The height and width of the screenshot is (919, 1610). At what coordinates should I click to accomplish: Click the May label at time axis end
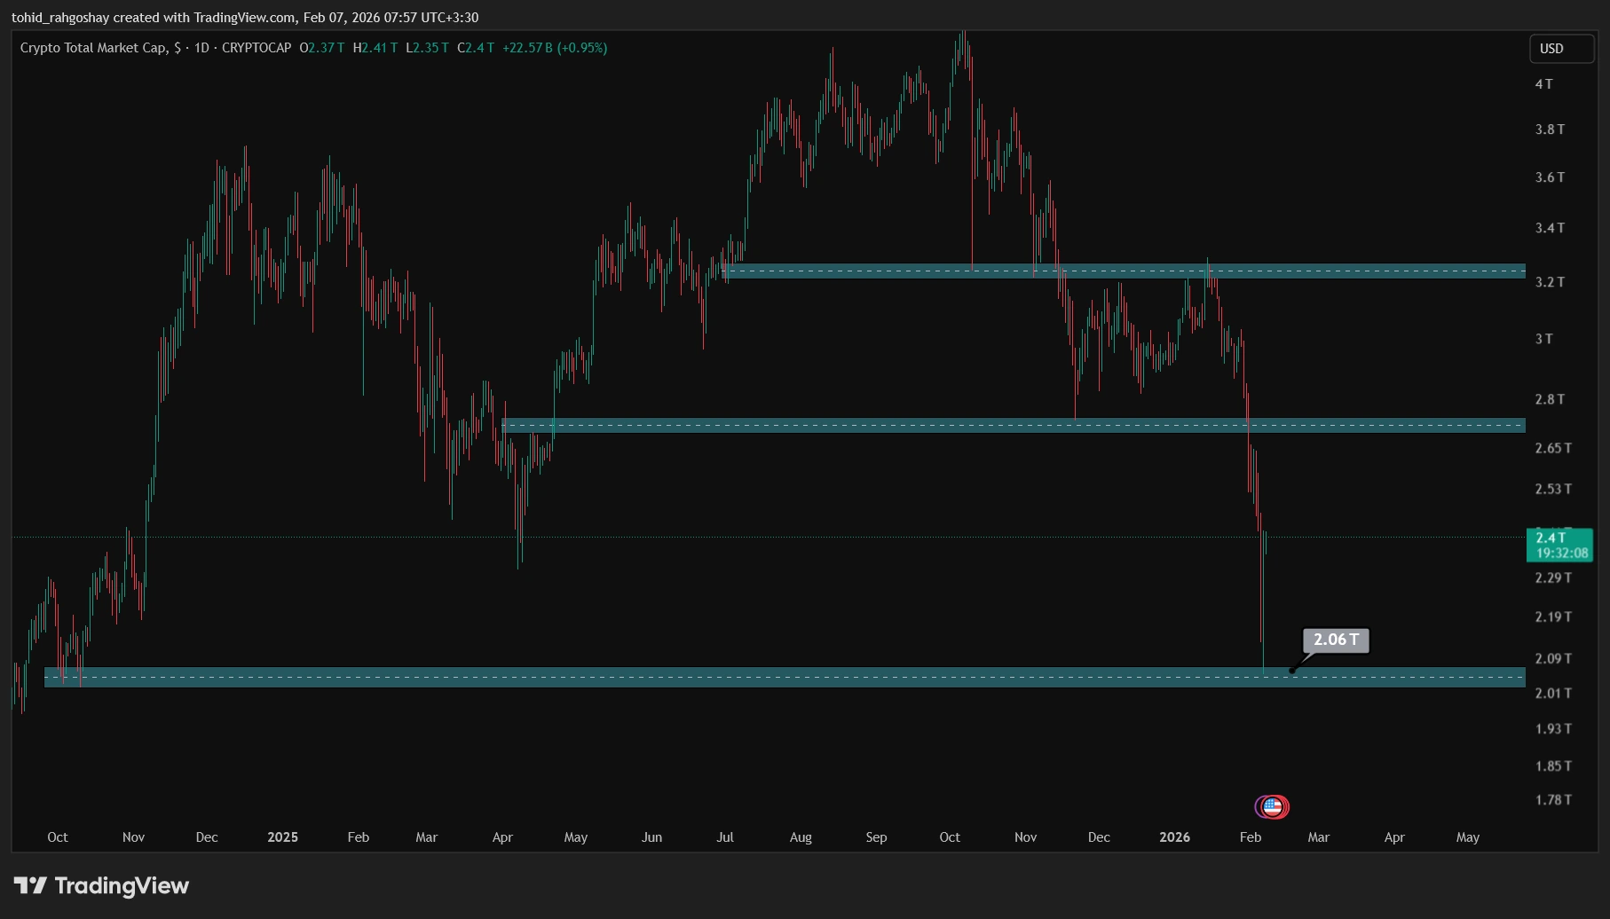click(x=1467, y=837)
